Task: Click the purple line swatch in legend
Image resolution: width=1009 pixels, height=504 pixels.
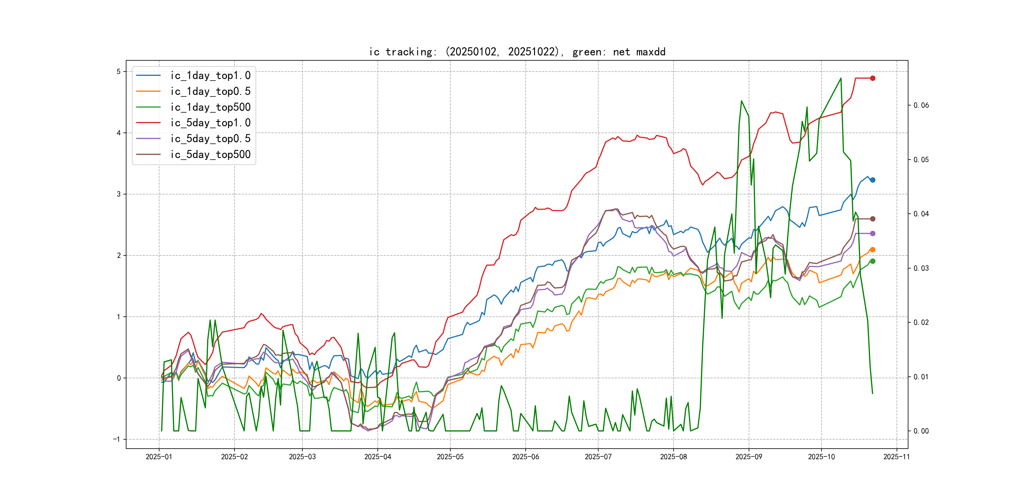Action: click(149, 138)
